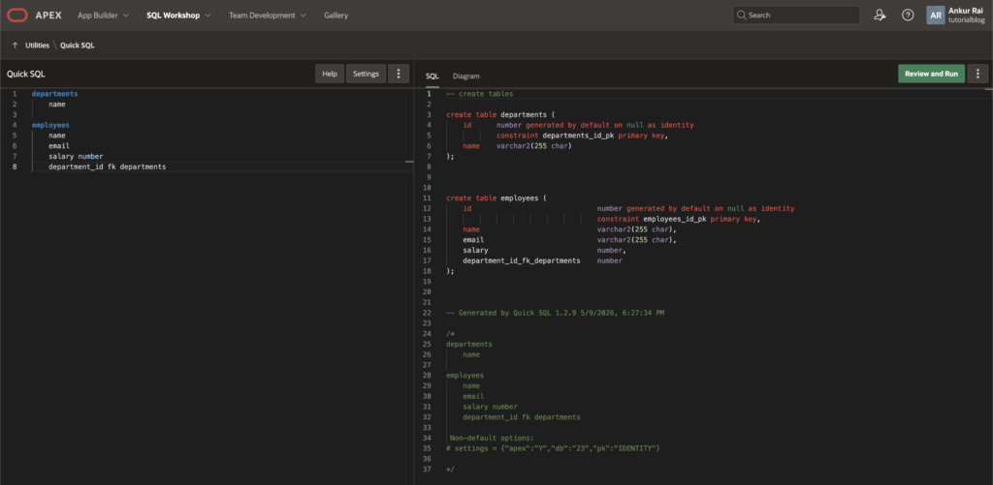Image resolution: width=993 pixels, height=485 pixels.
Task: Go to Gallery
Action: click(336, 15)
